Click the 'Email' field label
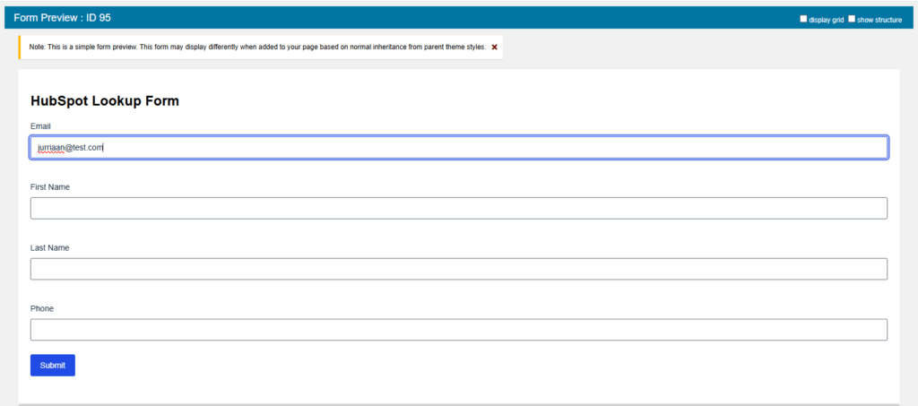 [40, 126]
